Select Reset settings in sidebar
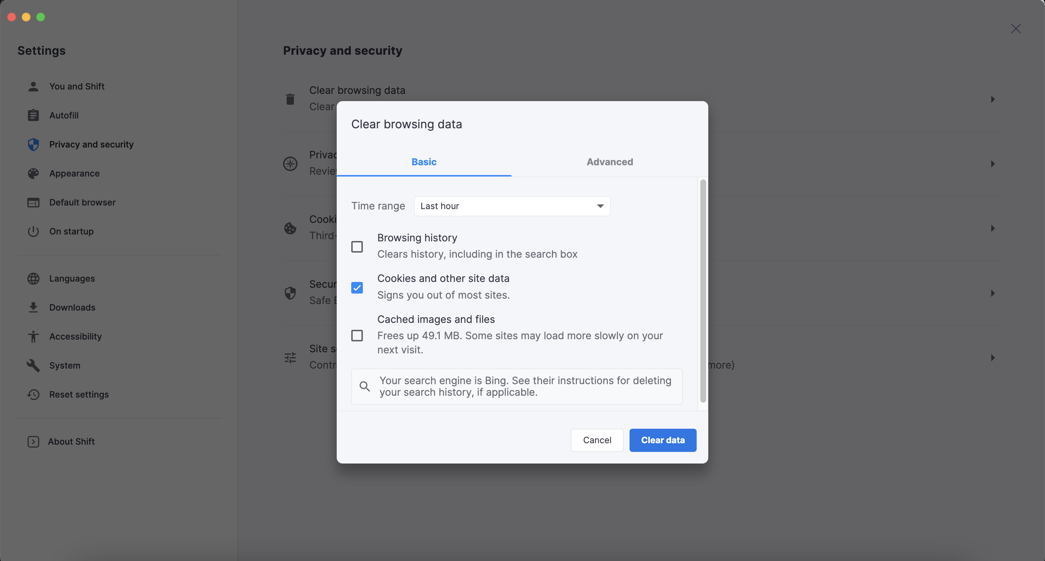Screen dimensions: 1045x561 pos(79,395)
